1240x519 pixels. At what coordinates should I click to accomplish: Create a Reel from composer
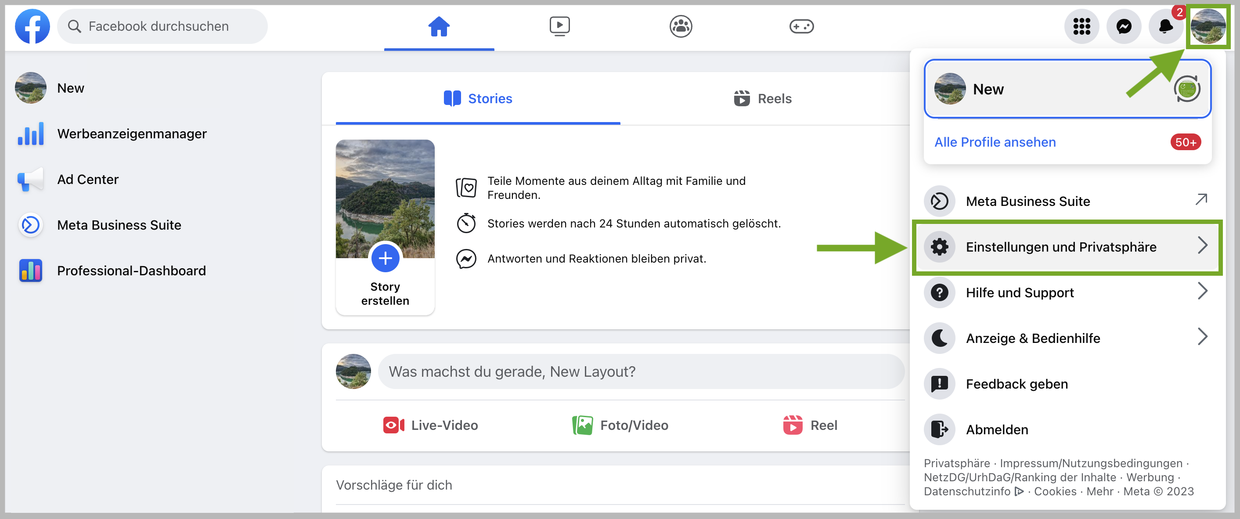(x=810, y=425)
